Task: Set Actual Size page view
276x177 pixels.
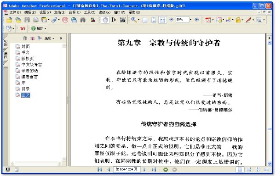Action: pos(145,20)
